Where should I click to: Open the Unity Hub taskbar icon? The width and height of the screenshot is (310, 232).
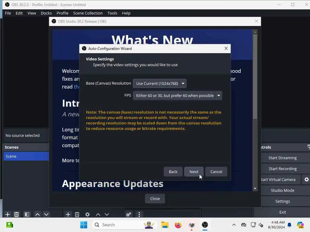tap(192, 225)
